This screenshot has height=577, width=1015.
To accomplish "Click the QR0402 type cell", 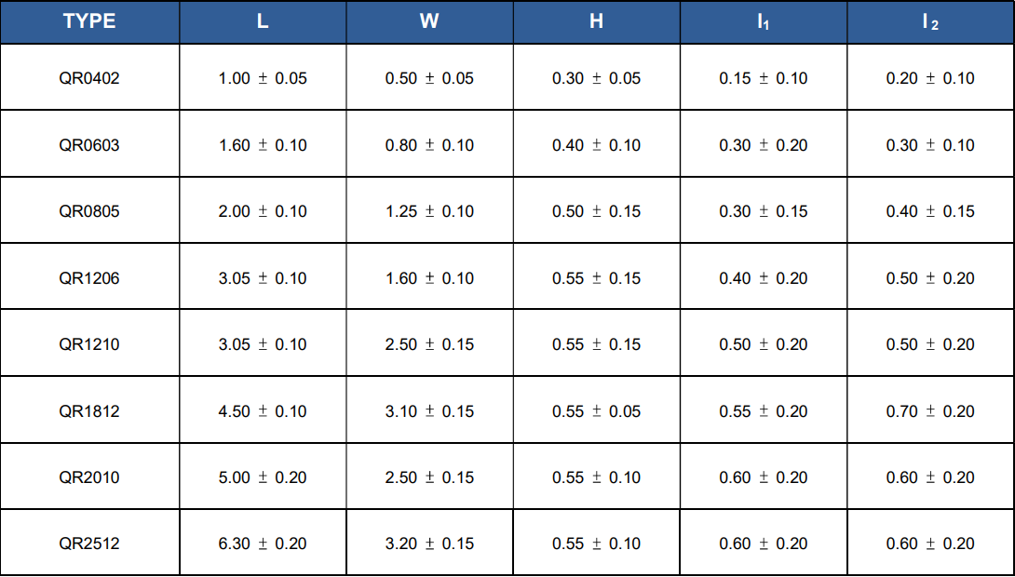I will tap(89, 78).
